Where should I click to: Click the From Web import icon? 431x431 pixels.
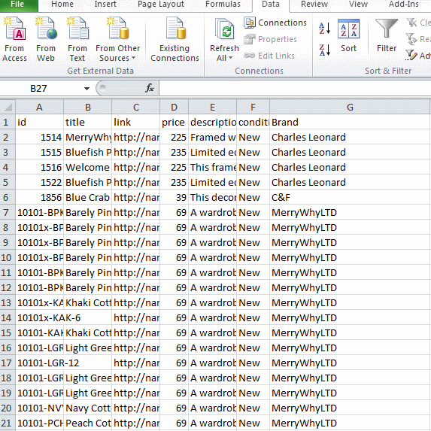click(x=46, y=29)
